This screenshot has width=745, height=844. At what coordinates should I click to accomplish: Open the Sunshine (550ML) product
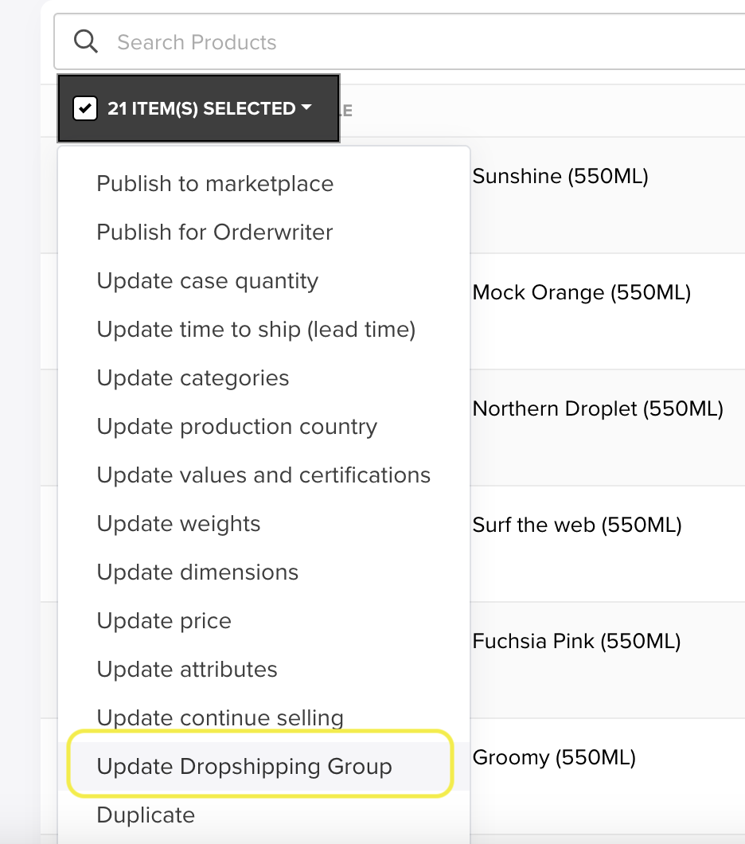tap(560, 176)
